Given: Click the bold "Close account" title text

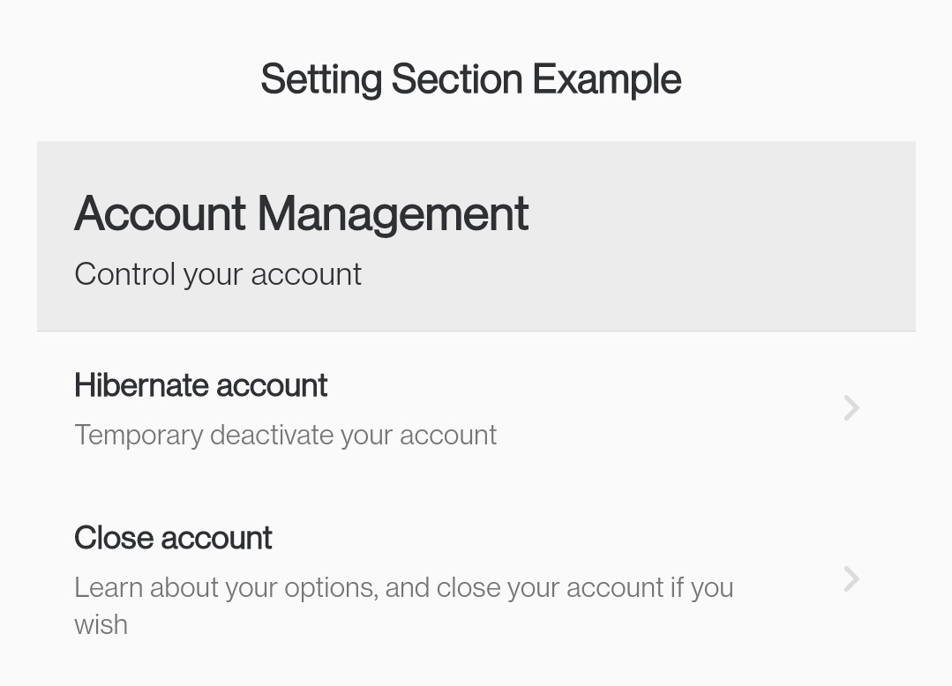Looking at the screenshot, I should [173, 538].
